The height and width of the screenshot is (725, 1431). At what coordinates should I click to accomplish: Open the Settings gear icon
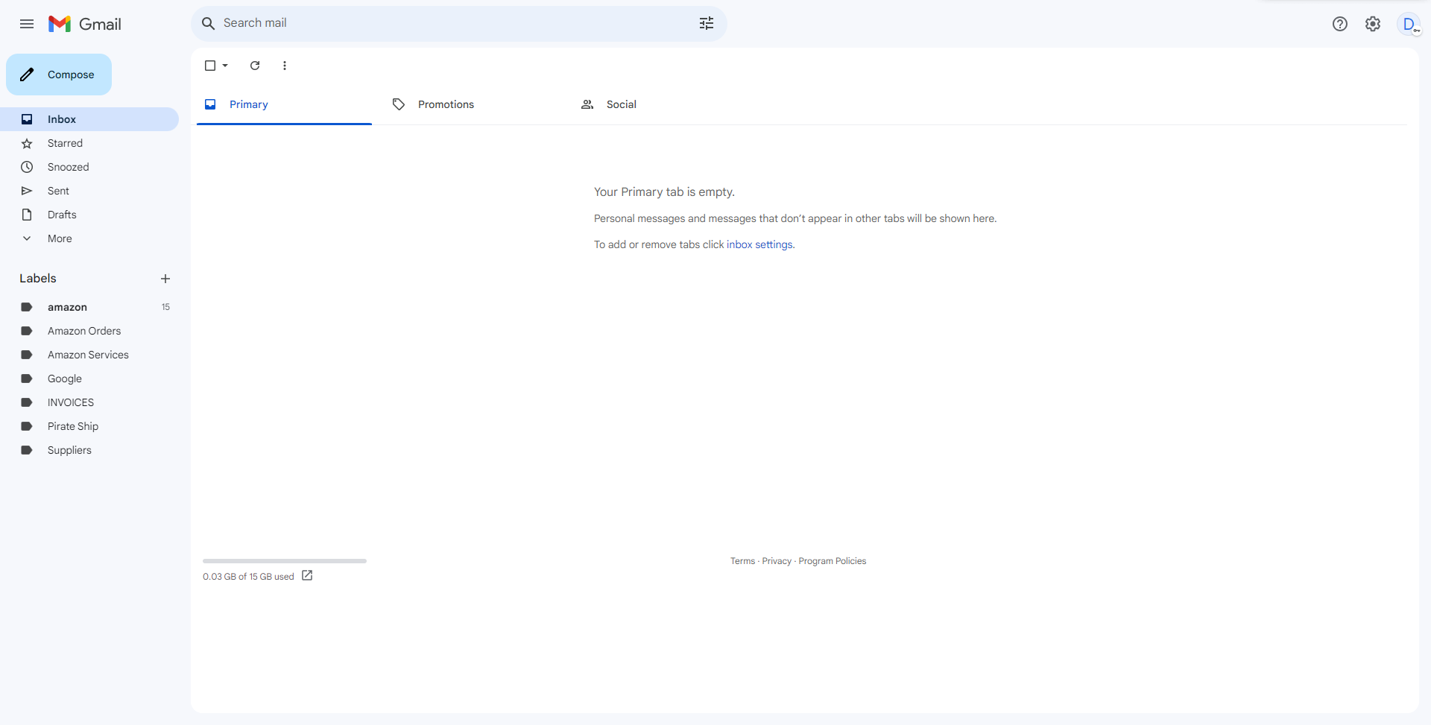(1373, 24)
